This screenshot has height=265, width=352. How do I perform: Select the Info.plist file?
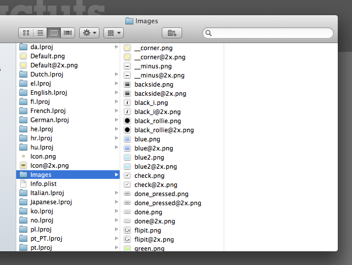[68, 183]
